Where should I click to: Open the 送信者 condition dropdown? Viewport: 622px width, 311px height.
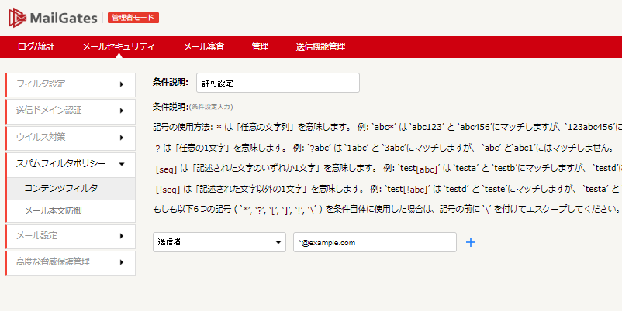[219, 242]
